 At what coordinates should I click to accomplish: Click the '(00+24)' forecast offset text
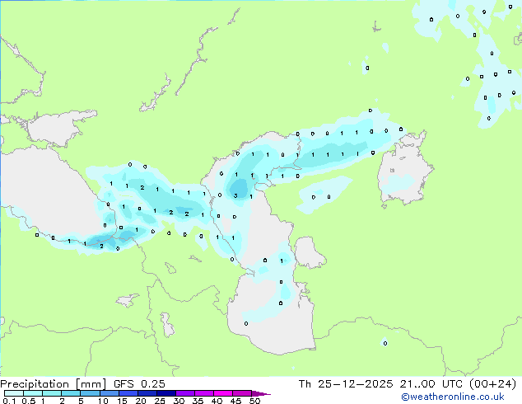click(x=492, y=384)
